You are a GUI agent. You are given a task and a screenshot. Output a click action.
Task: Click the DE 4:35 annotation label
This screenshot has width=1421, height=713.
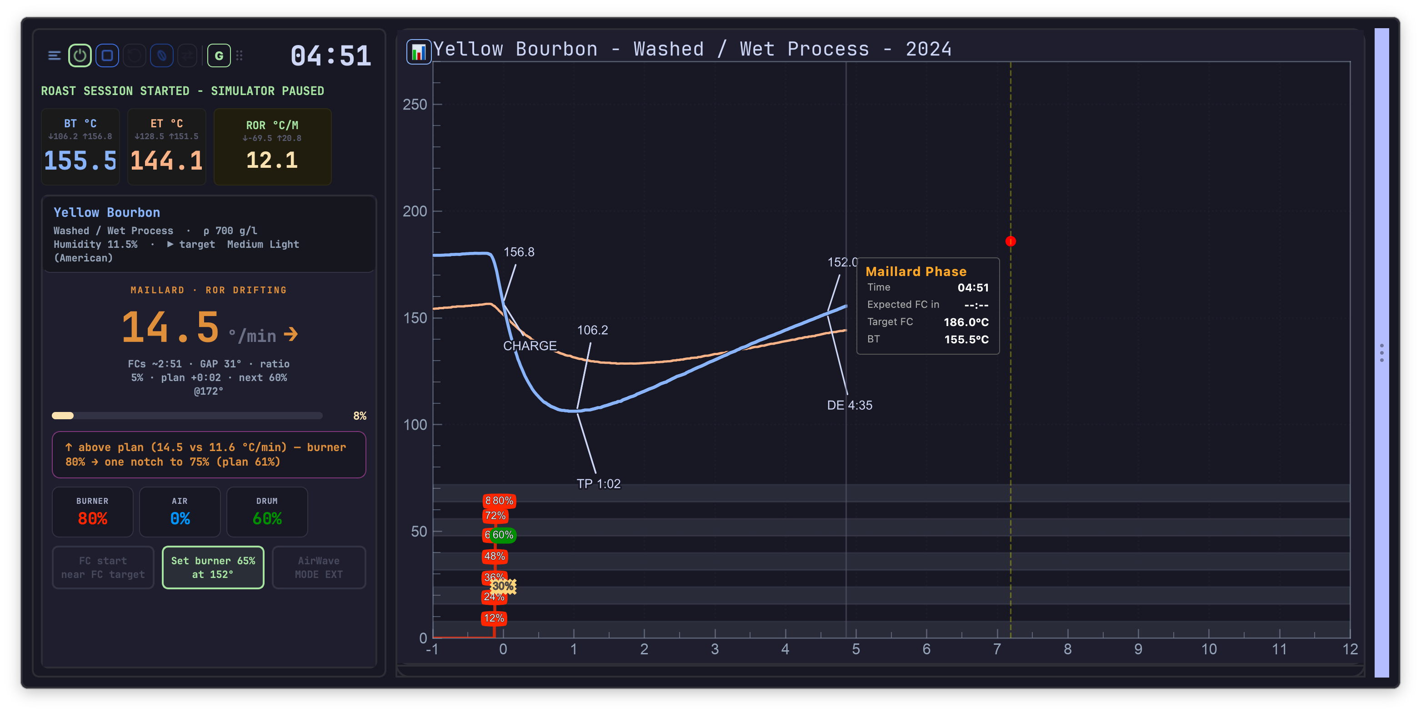tap(850, 405)
